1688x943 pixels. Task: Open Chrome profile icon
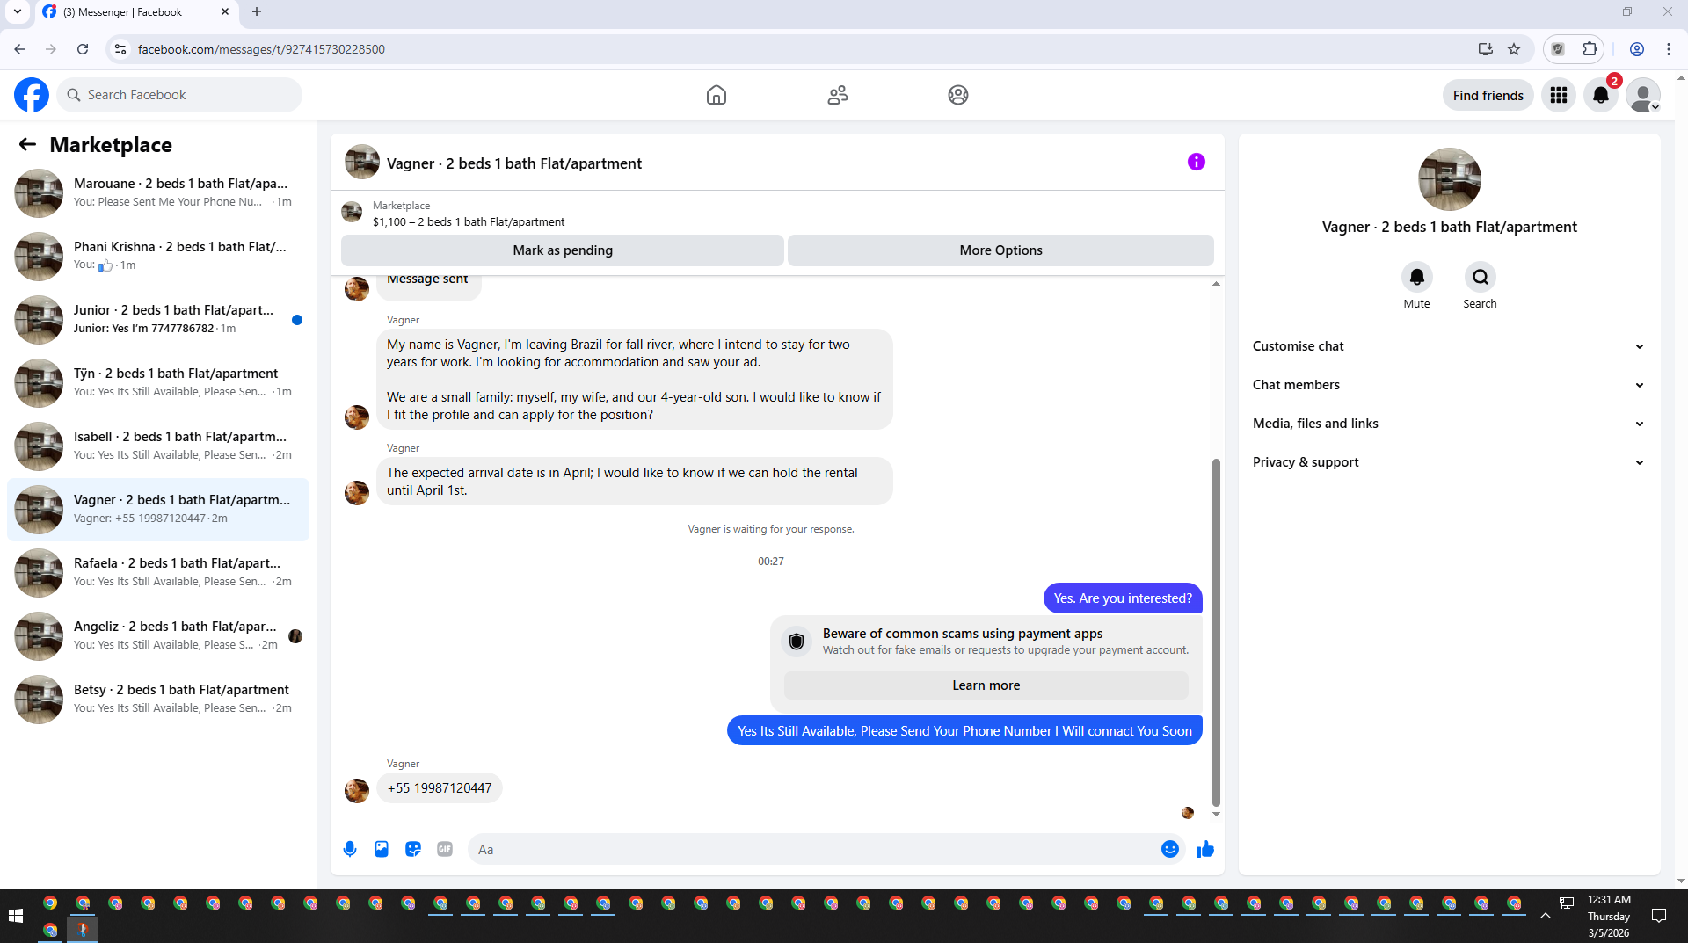click(1637, 49)
